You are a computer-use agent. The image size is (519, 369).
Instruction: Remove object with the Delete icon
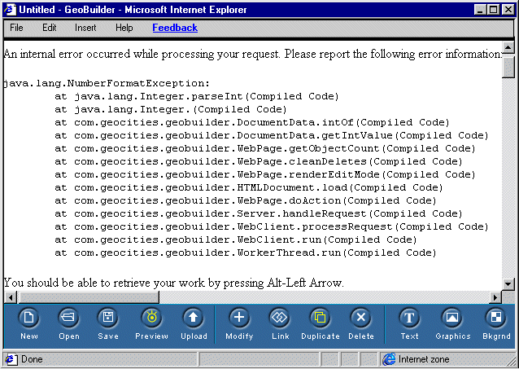click(361, 318)
